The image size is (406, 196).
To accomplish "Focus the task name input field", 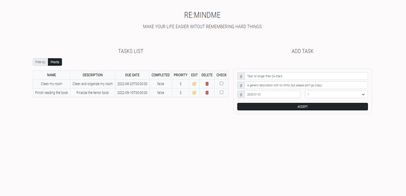I will coord(306,76).
